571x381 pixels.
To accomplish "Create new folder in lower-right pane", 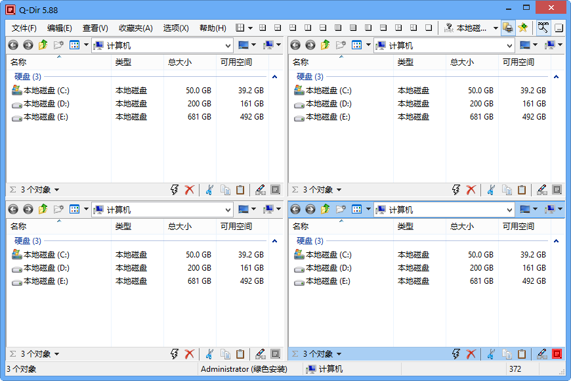I will [341, 210].
